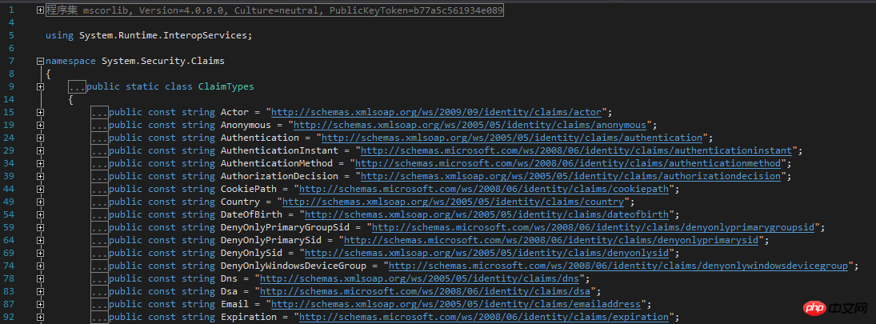The height and width of the screenshot is (324, 876).
Task: Open the claims/denyonlyprimarygroupsid URL
Action: (593, 228)
